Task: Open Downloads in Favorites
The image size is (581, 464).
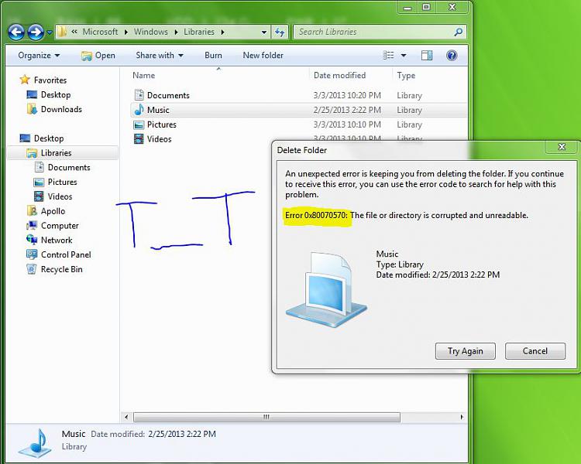Action: click(61, 109)
